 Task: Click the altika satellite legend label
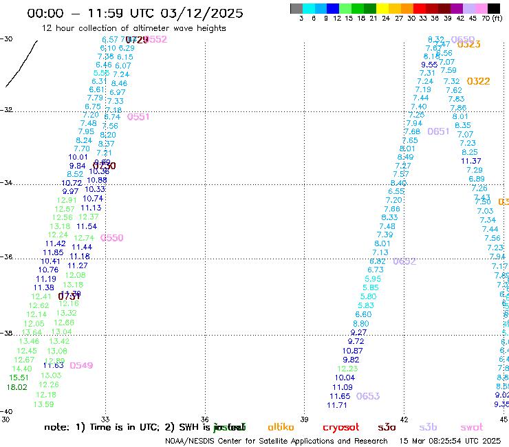coord(281,427)
